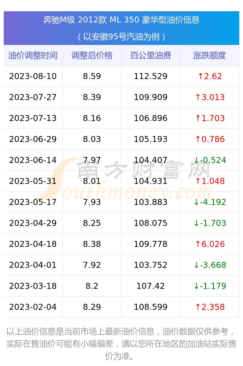This screenshot has height=366, width=243.
Task: Click the table title 奔驰M级 2012款 ML 350
Action: pos(91,20)
